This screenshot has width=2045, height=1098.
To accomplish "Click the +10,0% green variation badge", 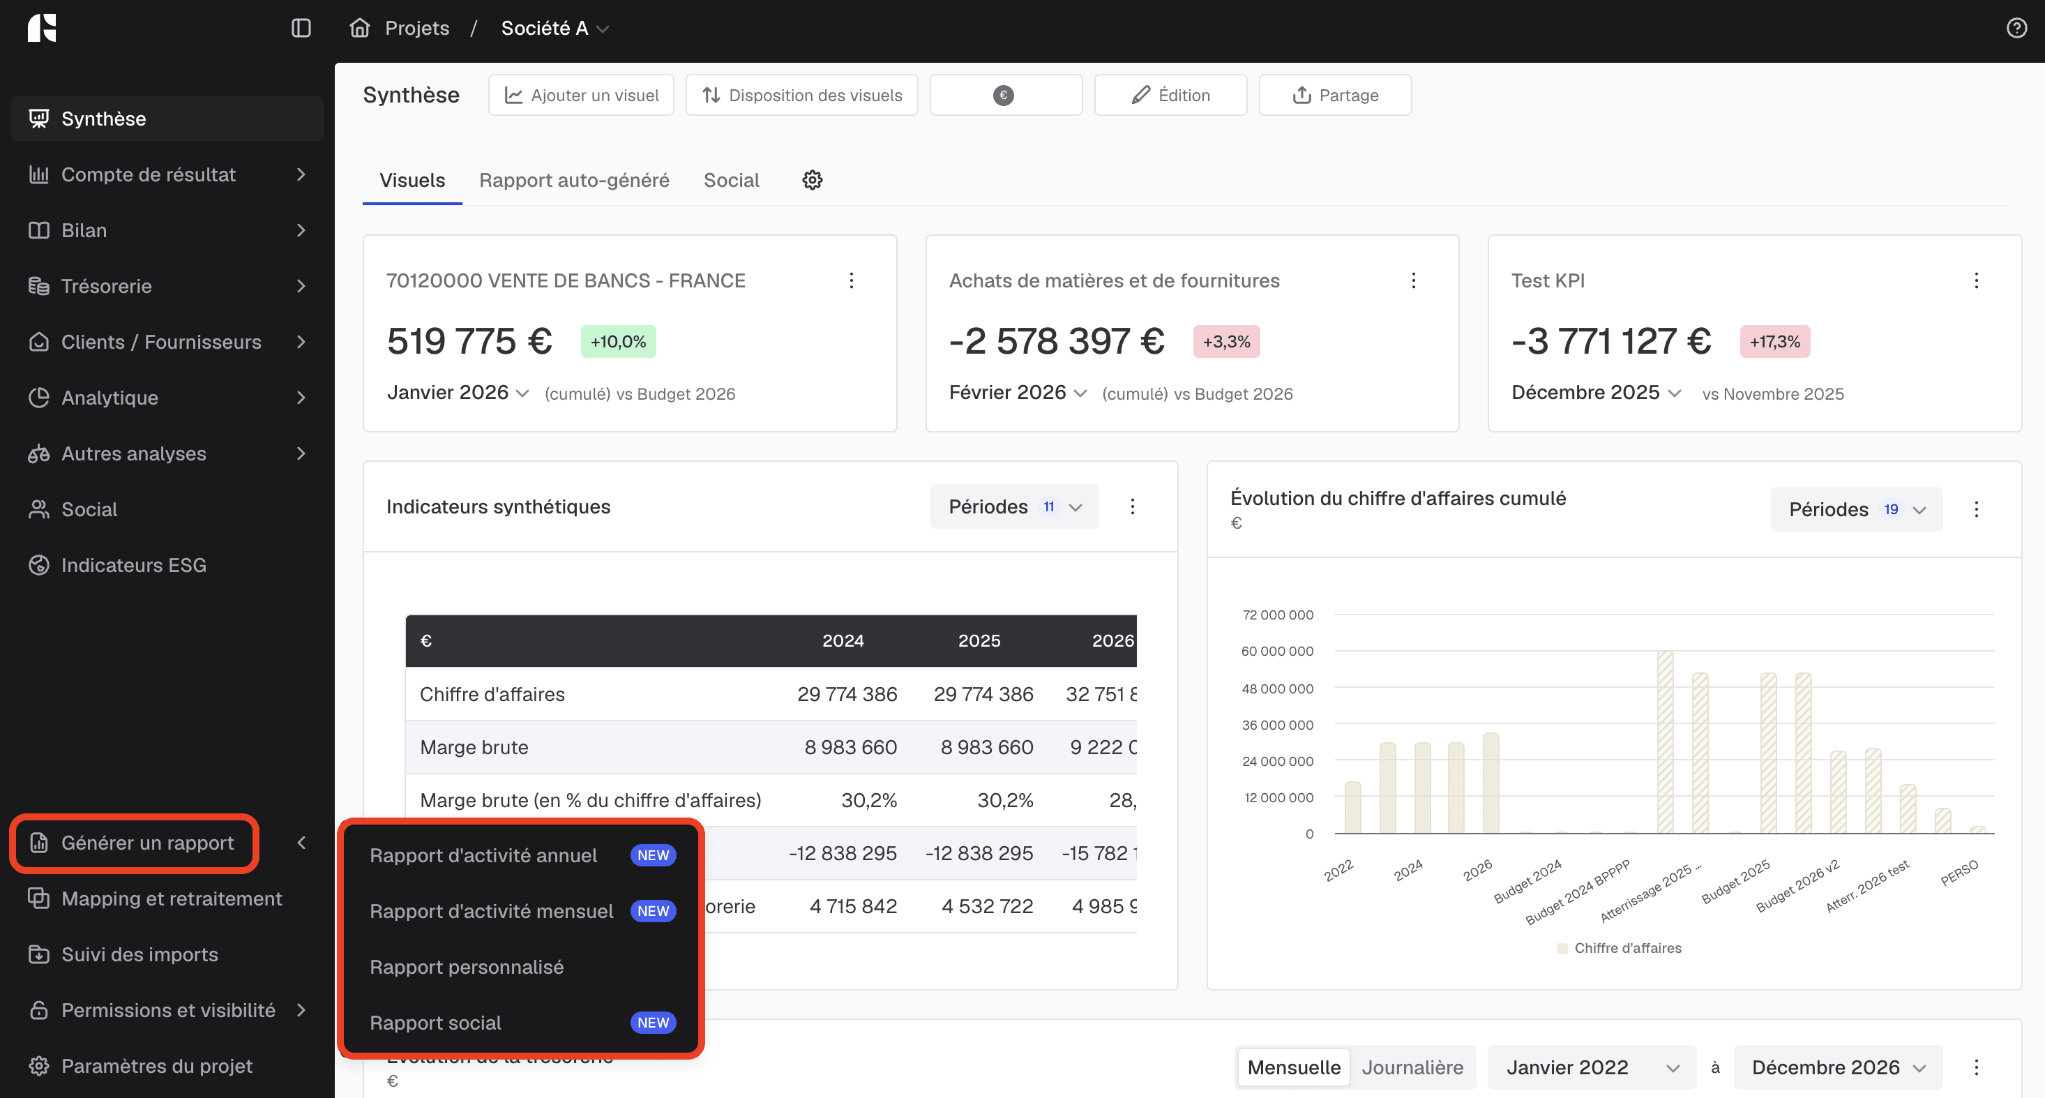I will coord(618,341).
